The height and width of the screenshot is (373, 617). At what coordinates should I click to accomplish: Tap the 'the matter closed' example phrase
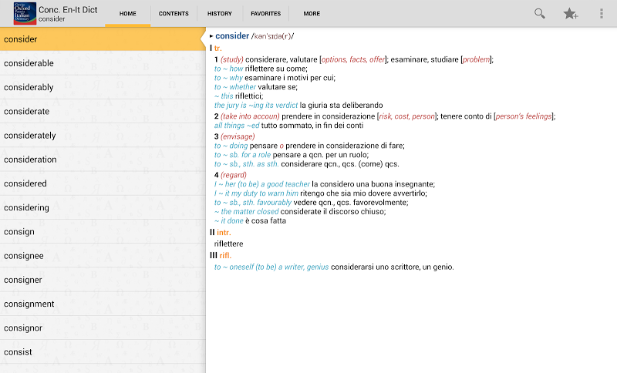click(250, 211)
